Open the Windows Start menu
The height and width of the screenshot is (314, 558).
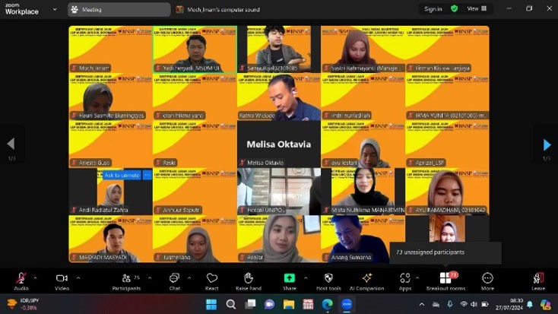click(x=211, y=304)
